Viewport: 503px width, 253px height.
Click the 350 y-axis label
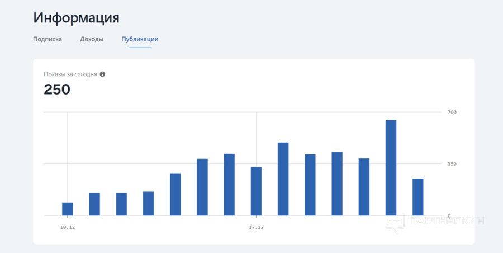click(452, 164)
